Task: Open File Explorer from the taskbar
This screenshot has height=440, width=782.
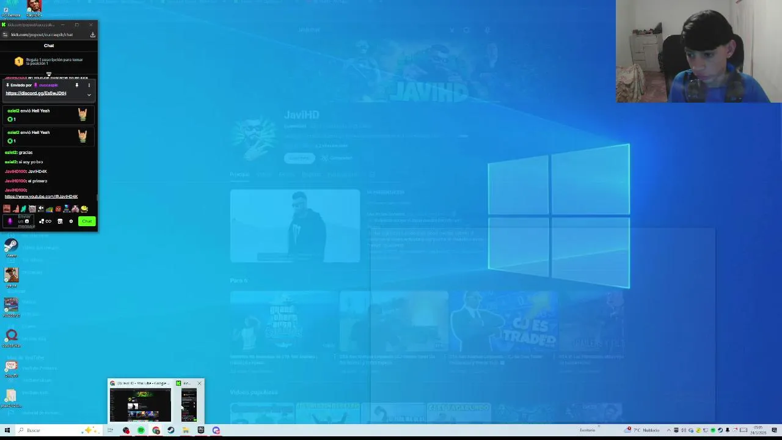Action: [x=186, y=430]
